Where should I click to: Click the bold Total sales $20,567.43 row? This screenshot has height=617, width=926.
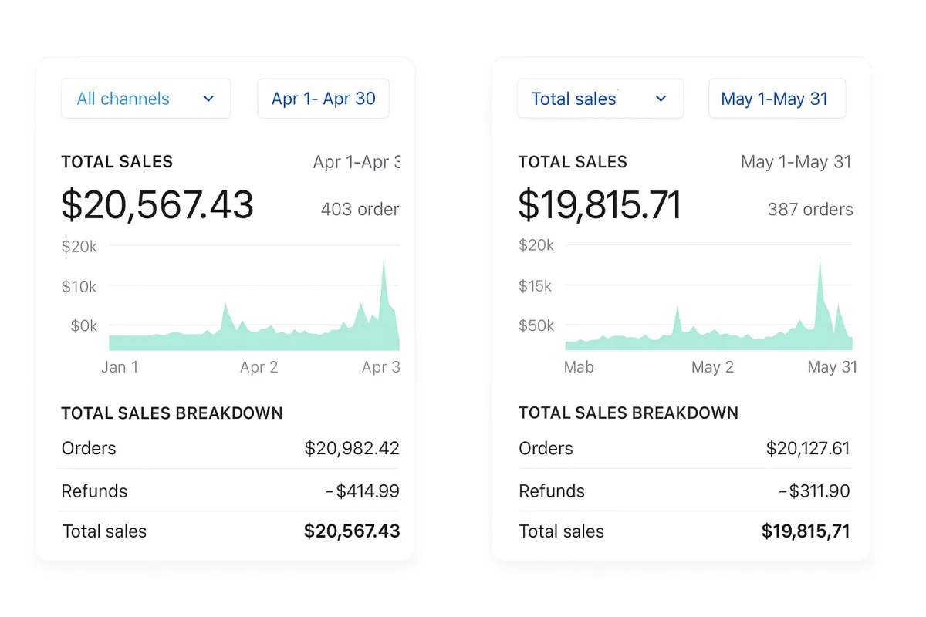(230, 531)
